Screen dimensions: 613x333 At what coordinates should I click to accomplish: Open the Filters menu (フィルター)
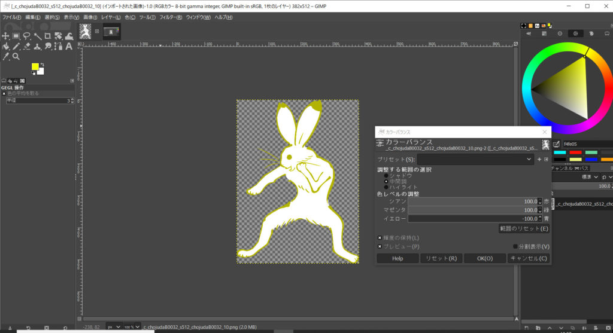pyautogui.click(x=171, y=17)
